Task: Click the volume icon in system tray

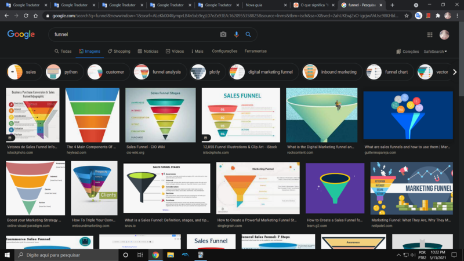Action: point(413,255)
